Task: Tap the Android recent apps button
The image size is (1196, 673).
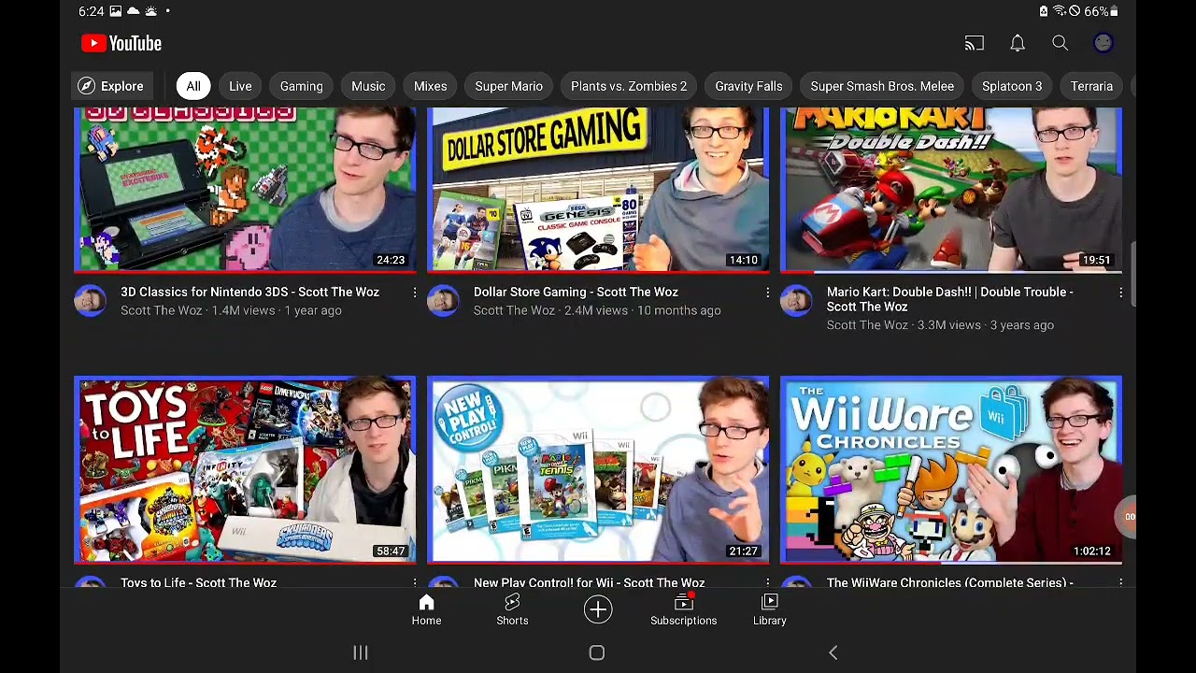Action: coord(361,652)
